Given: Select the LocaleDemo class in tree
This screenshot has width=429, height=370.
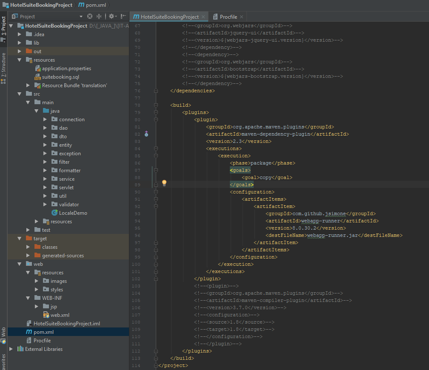Looking at the screenshot, I should 73,213.
